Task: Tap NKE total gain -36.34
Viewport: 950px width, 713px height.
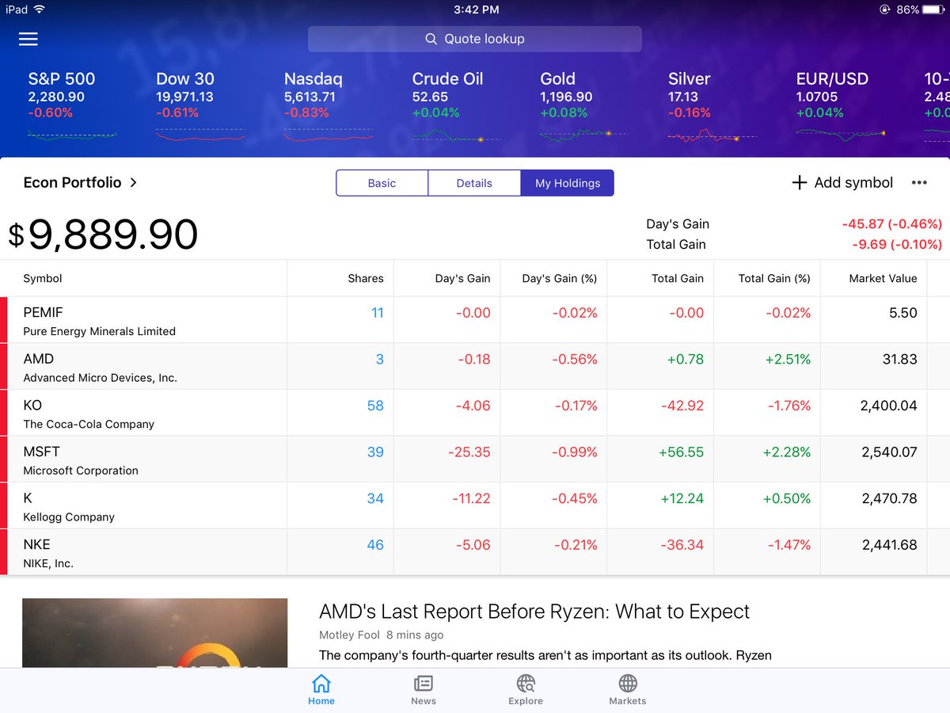Action: pyautogui.click(x=682, y=545)
